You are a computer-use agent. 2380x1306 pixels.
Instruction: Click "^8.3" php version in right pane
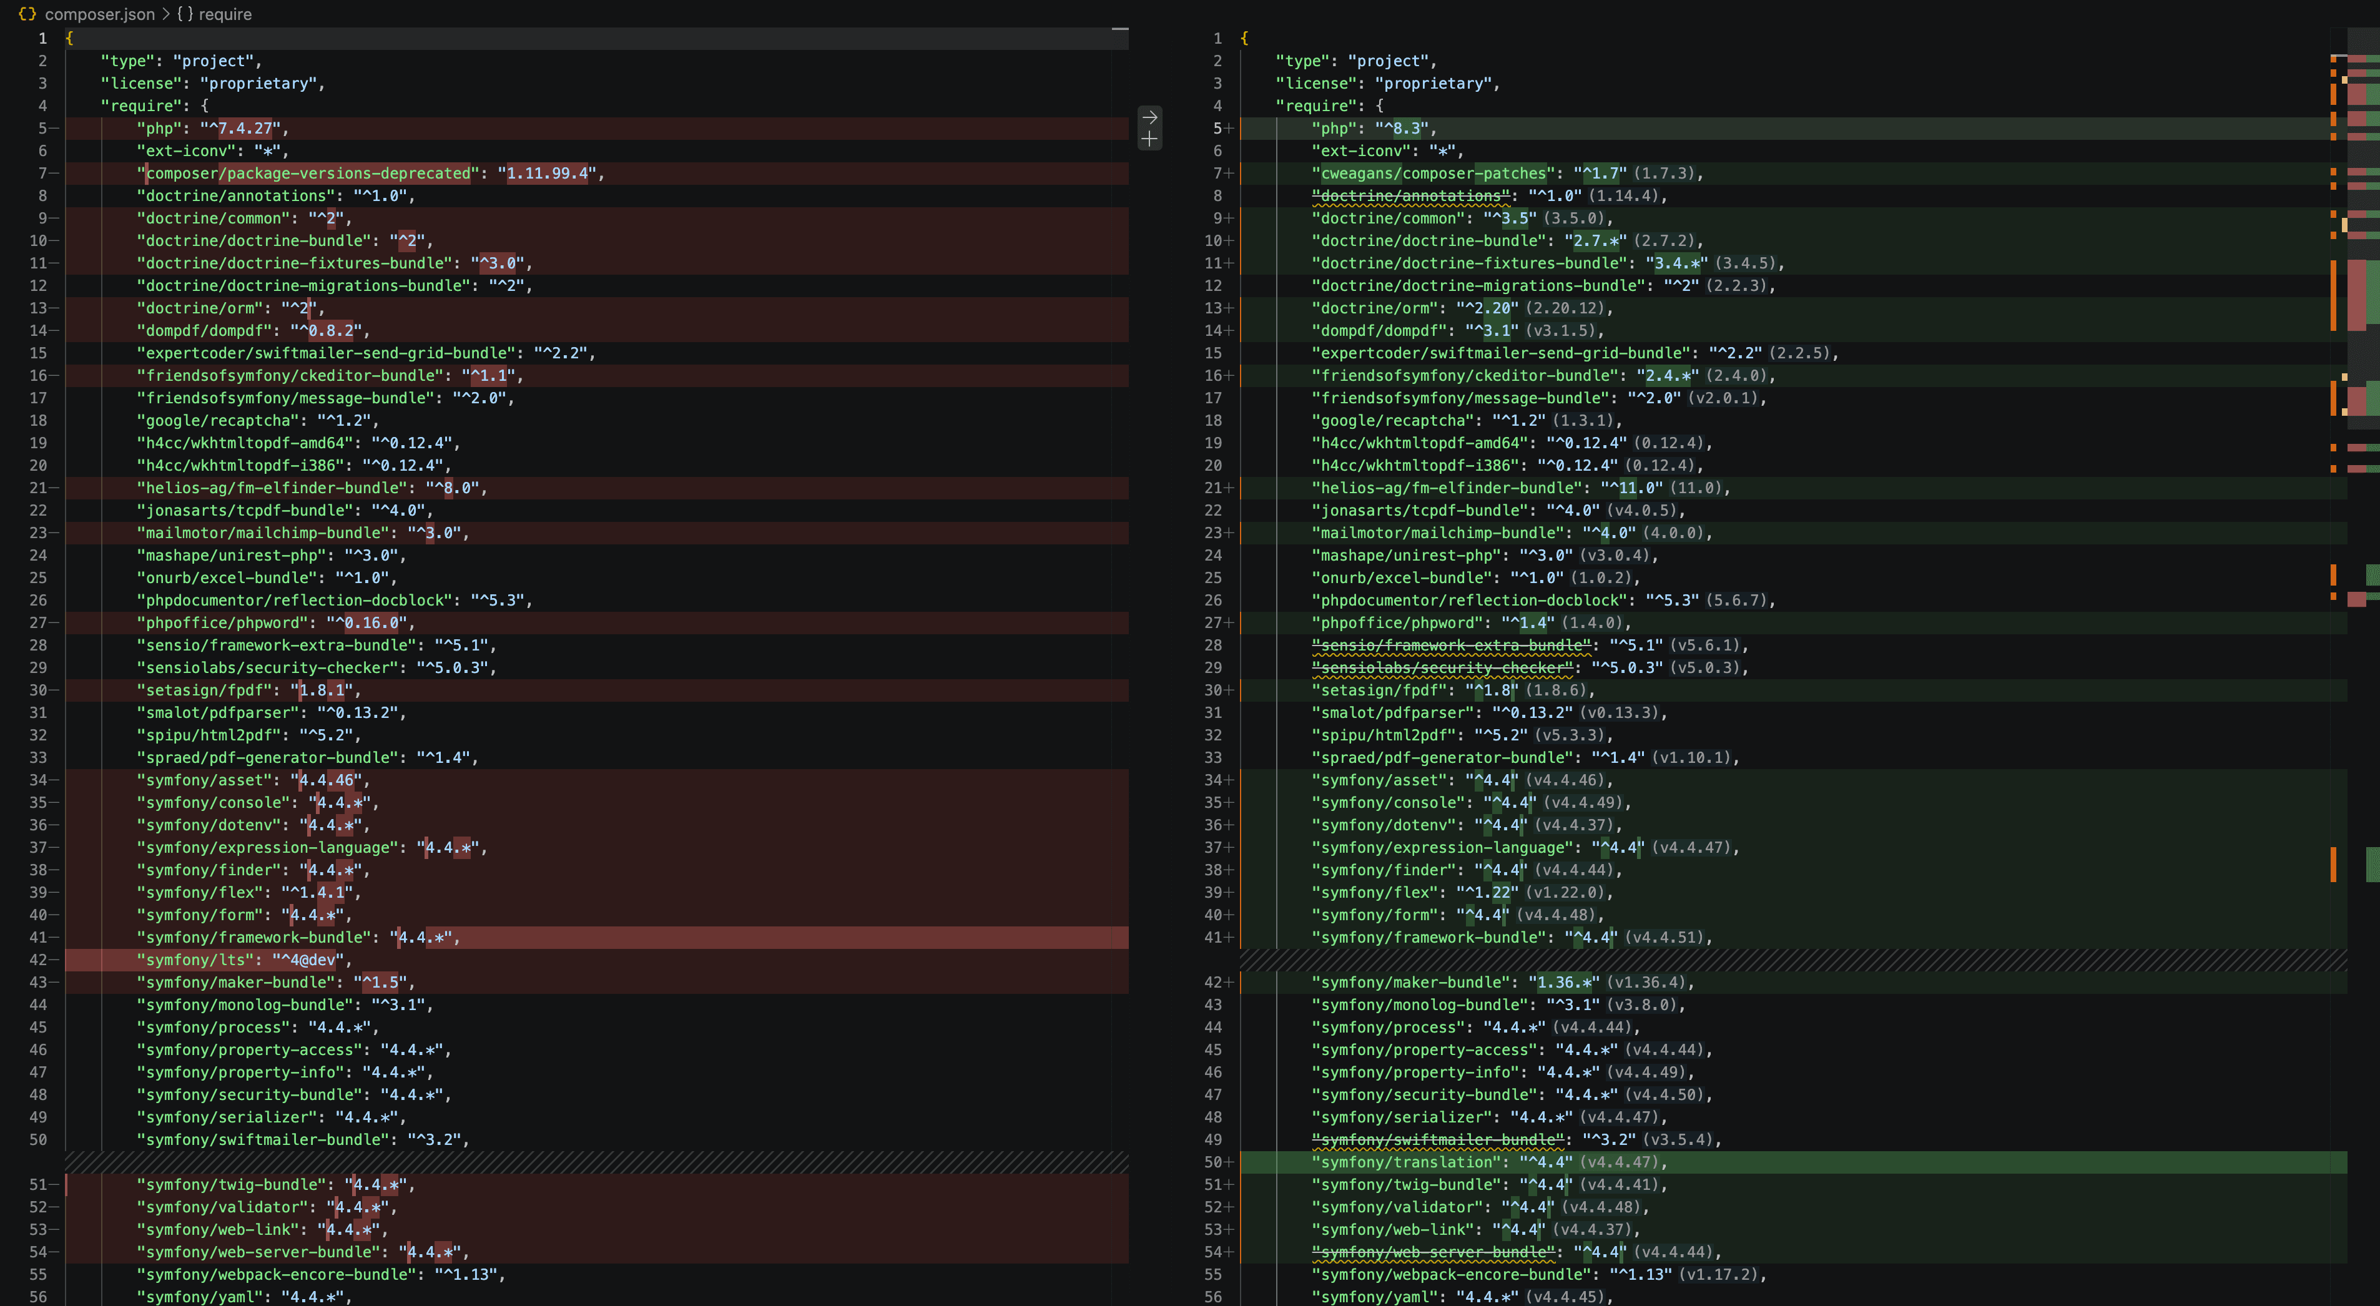click(x=1402, y=129)
